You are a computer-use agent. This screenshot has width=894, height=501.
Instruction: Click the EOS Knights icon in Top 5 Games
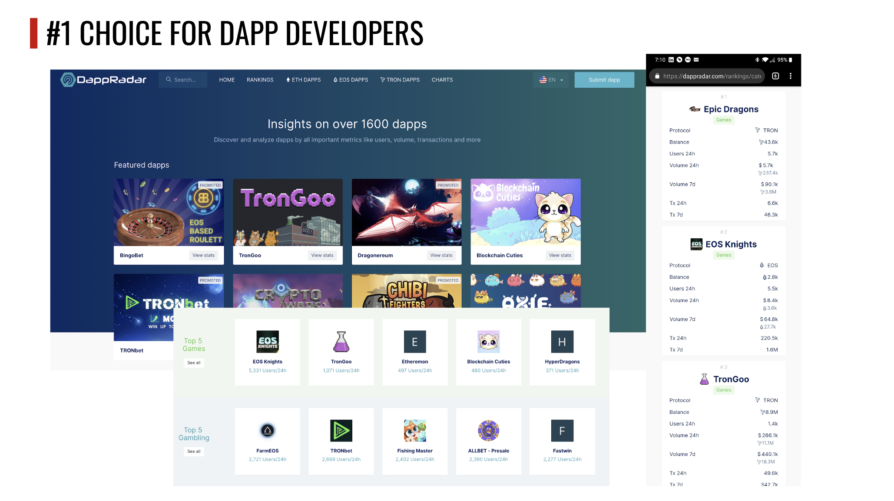pyautogui.click(x=268, y=342)
